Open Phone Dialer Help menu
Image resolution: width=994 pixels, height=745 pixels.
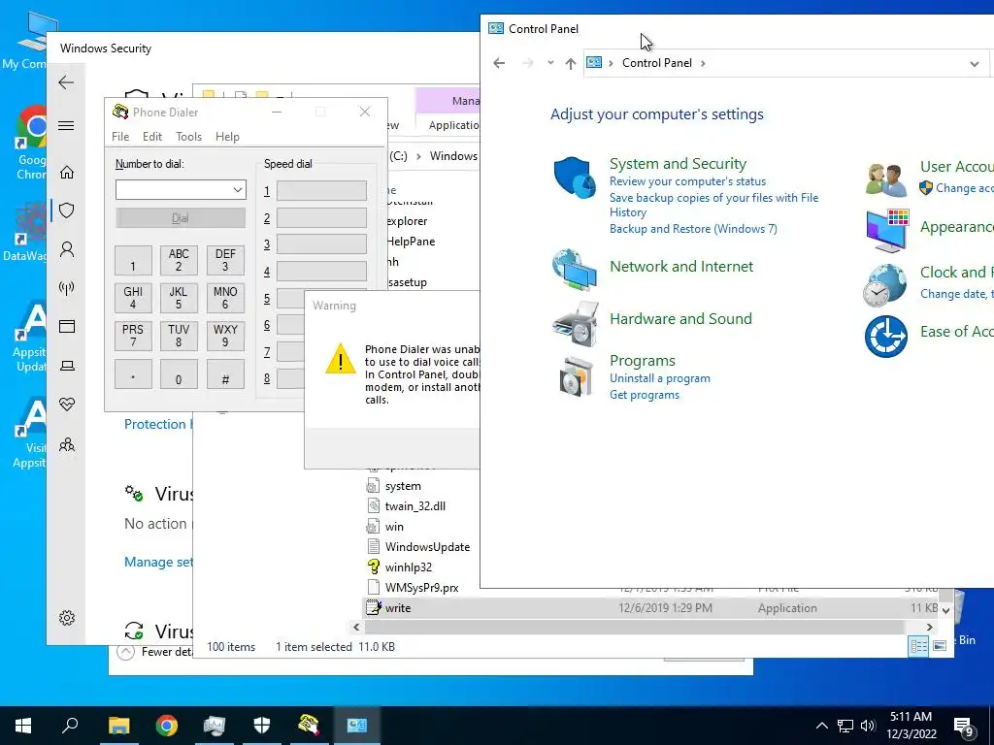(x=227, y=137)
